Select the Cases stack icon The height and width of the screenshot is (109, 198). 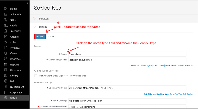[6, 53]
